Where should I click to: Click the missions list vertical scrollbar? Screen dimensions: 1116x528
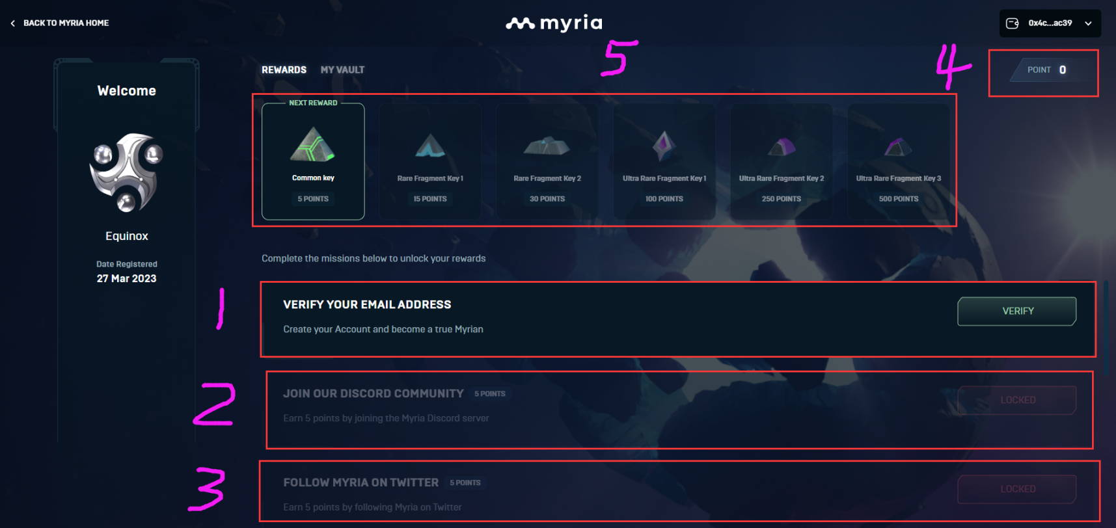coord(1106,328)
